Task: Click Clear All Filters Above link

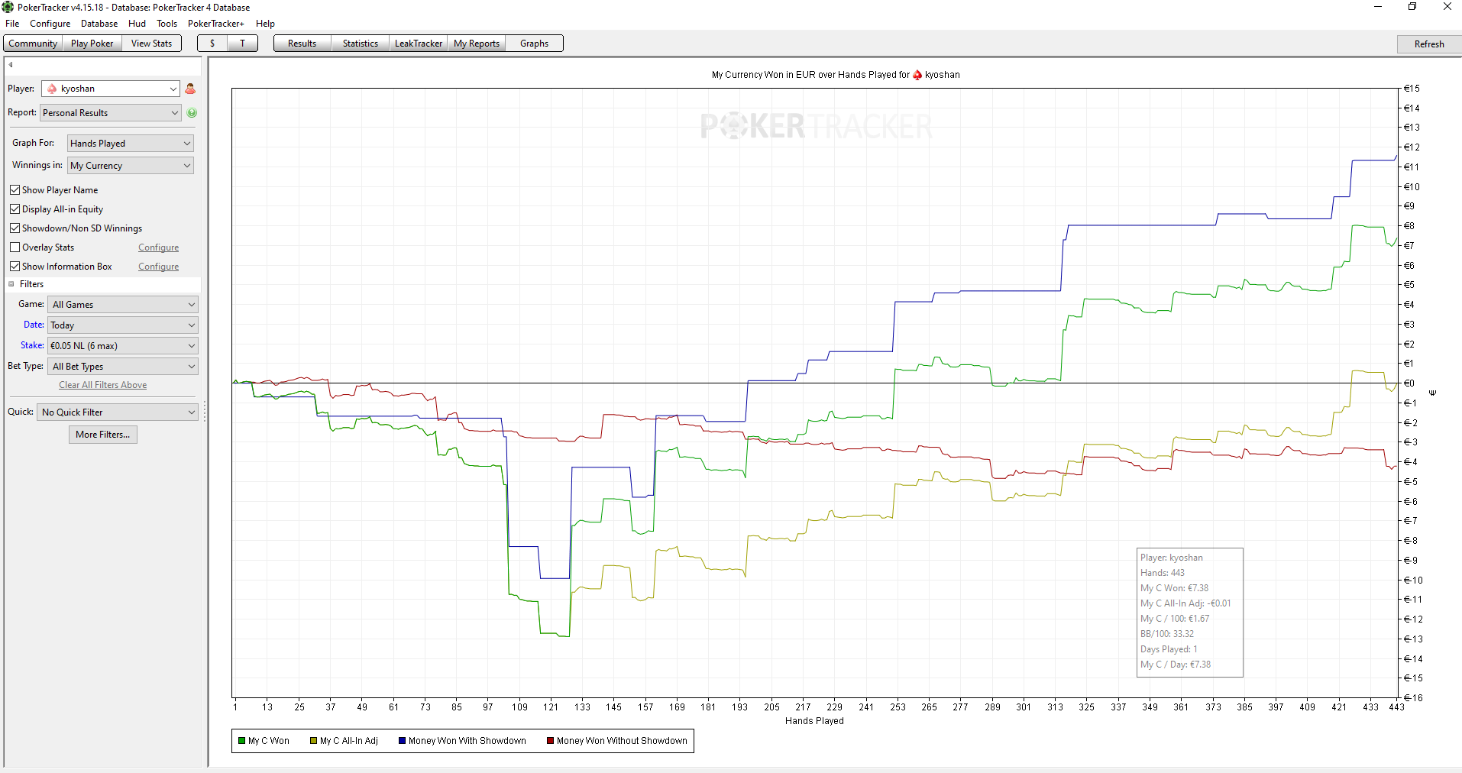Action: click(103, 385)
